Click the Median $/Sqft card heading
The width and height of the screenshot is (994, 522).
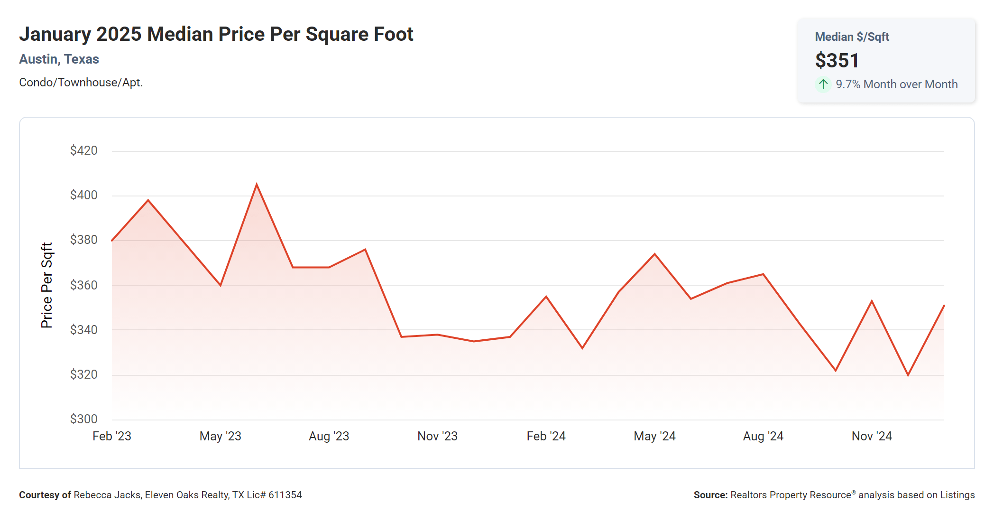[852, 37]
